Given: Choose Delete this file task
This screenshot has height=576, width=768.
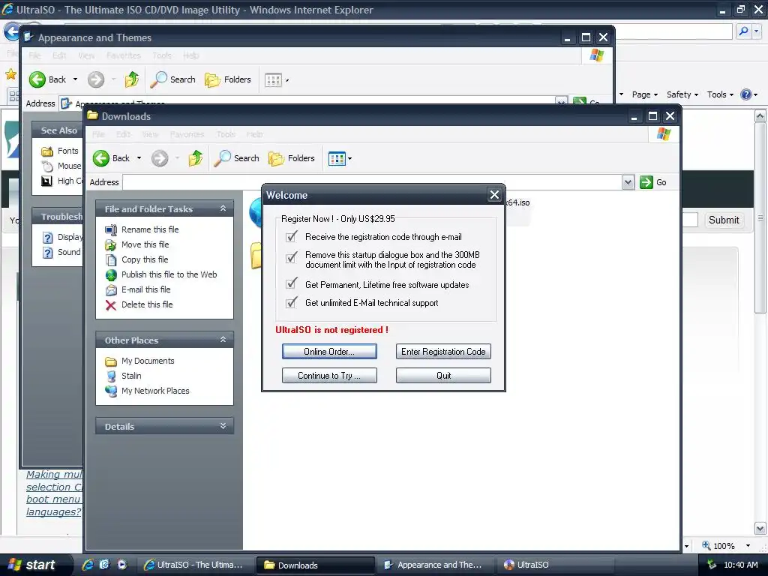Looking at the screenshot, I should [x=147, y=304].
